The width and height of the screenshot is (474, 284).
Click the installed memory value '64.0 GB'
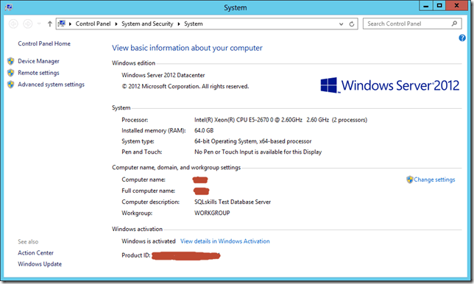[x=204, y=130]
